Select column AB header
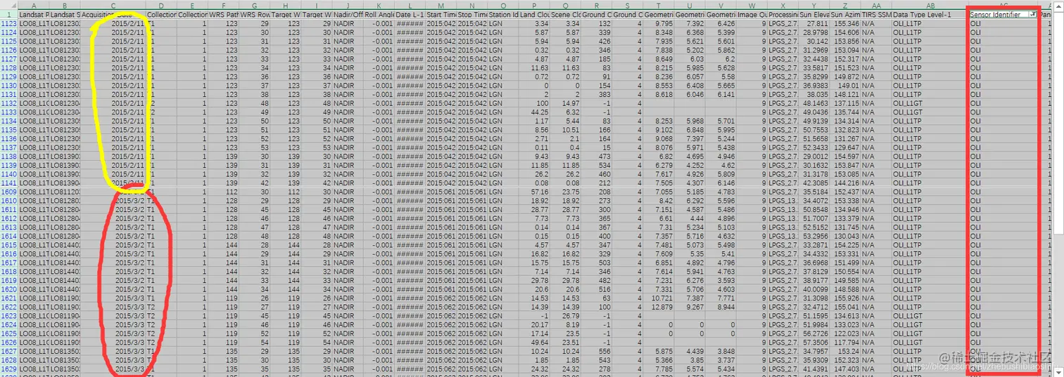This screenshot has width=1064, height=377. (x=930, y=5)
